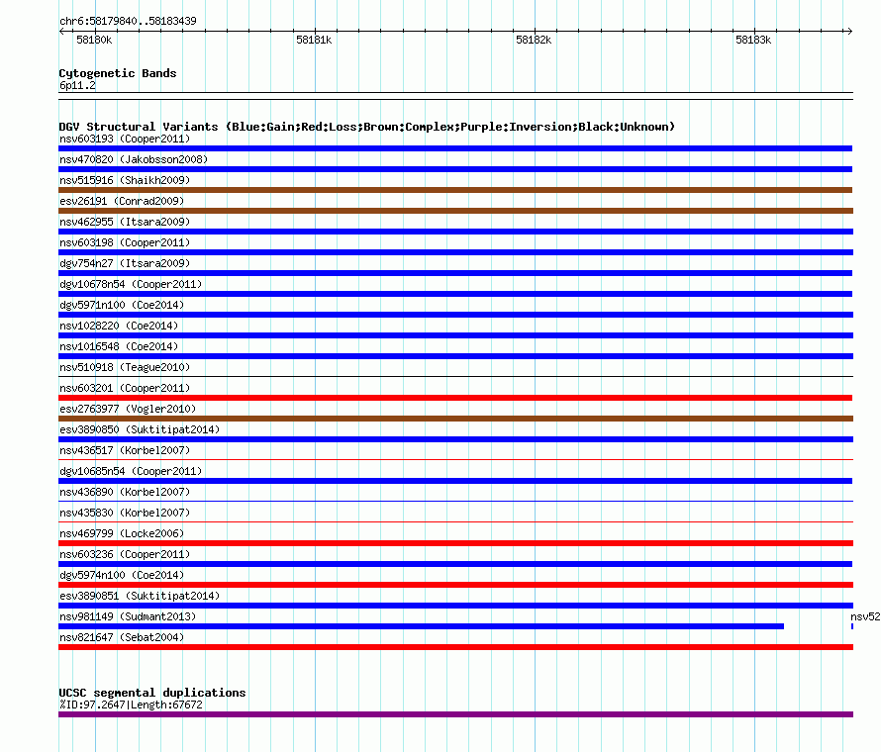The width and height of the screenshot is (881, 752).
Task: Click nsv1016548 (Coe2014) label
Action: [119, 346]
